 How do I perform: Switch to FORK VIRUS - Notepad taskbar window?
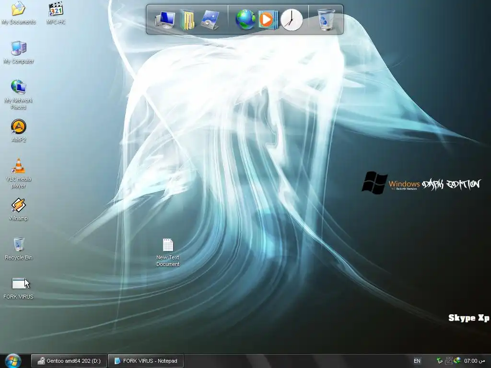click(x=146, y=361)
